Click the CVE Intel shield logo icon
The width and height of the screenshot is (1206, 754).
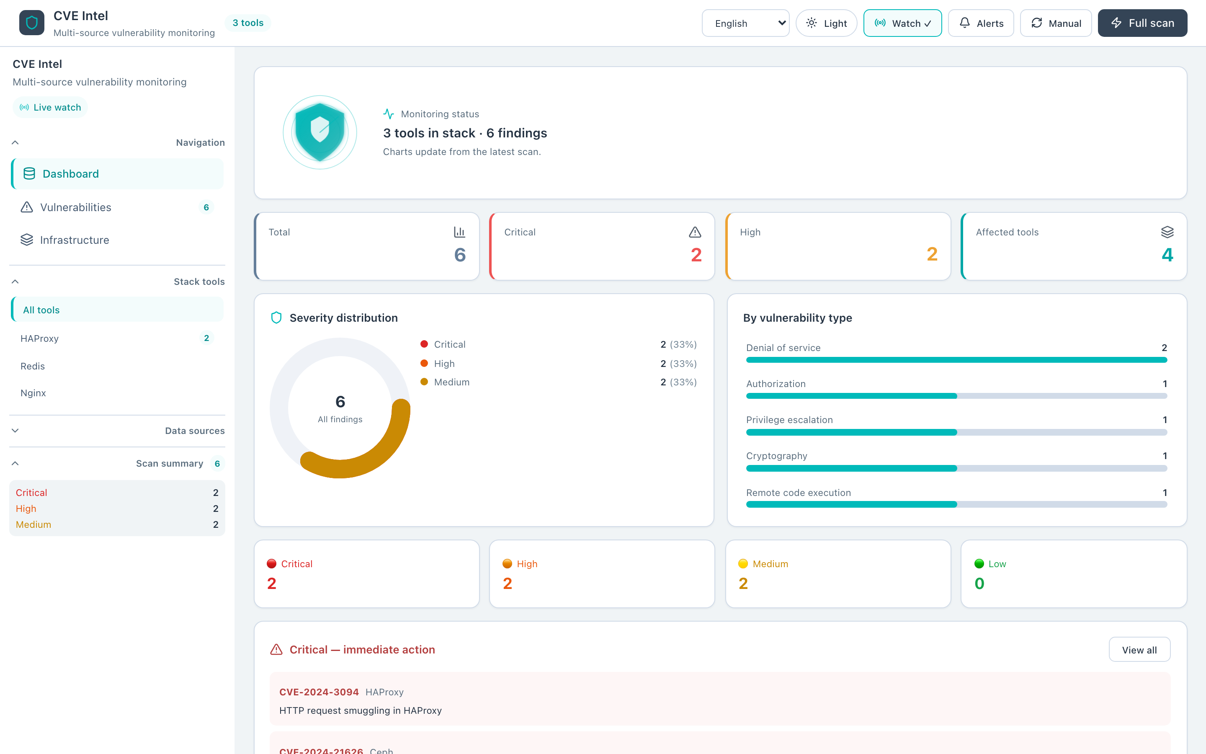click(31, 23)
